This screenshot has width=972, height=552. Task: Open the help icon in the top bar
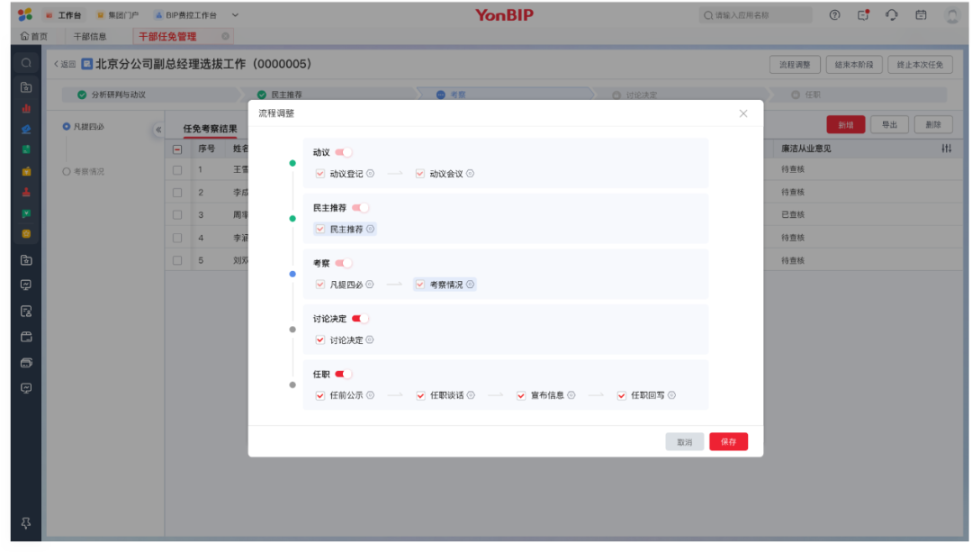point(834,14)
